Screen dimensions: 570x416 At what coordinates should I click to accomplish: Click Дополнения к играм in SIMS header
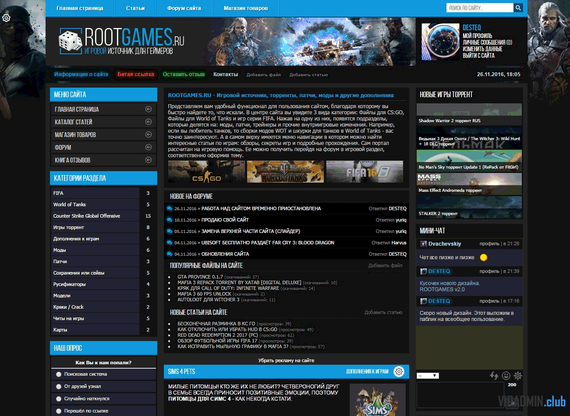click(367, 371)
